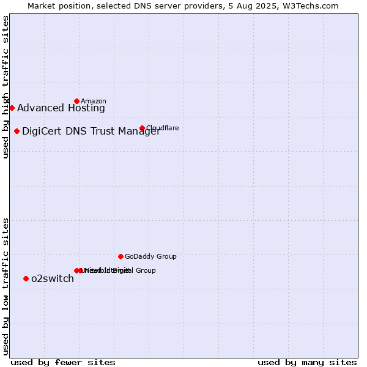The height and width of the screenshot is (367, 367).
Task: Select the GoDaddy Group red marker
Action: (120, 256)
